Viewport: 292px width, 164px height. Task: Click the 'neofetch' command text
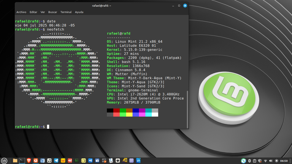tap(56, 29)
